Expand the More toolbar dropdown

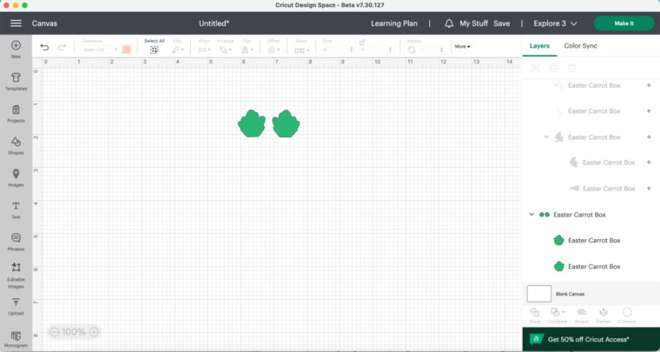pyautogui.click(x=462, y=46)
